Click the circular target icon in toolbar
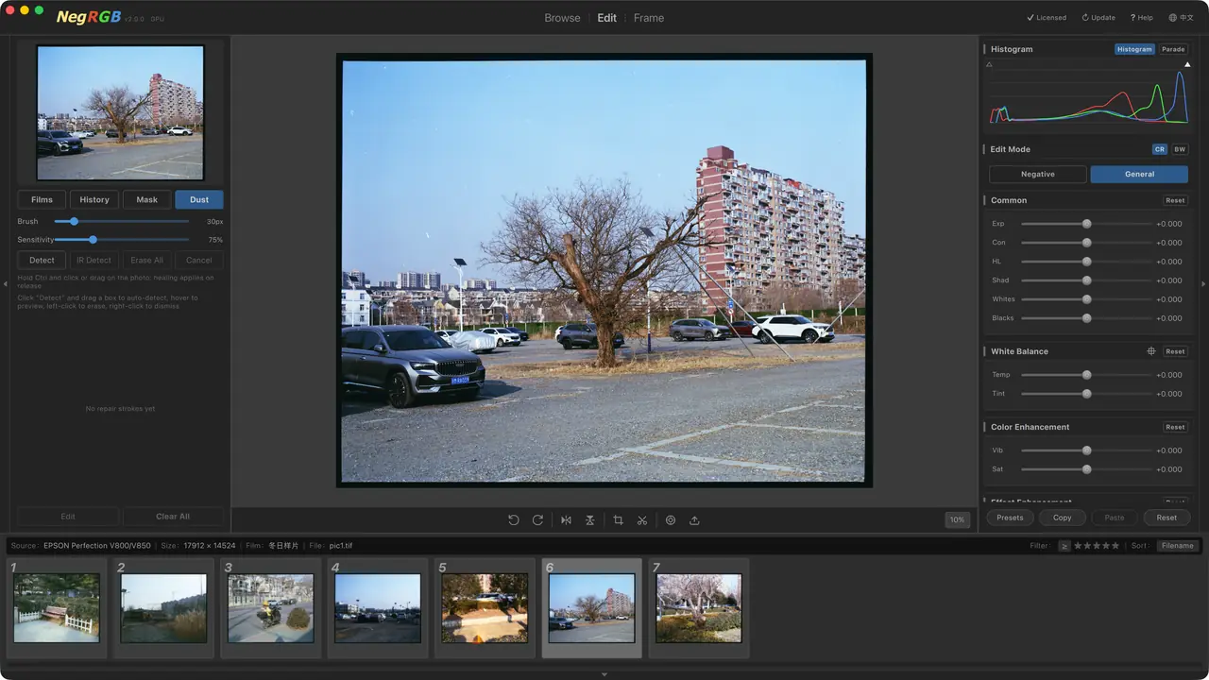Screen dimensions: 1209x680 pyautogui.click(x=671, y=520)
